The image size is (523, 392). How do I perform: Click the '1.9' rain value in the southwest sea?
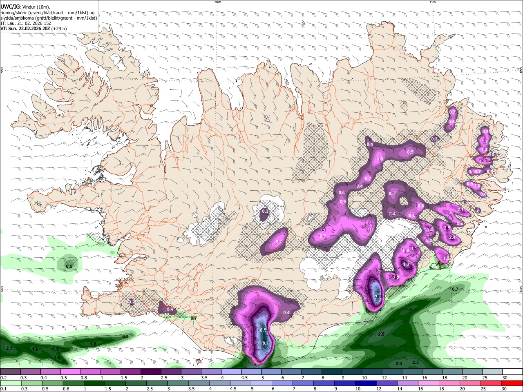(x=56, y=350)
